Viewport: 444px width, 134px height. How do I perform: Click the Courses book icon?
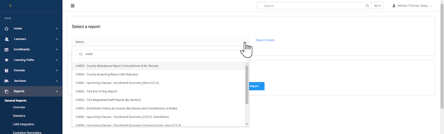[x=7, y=71]
